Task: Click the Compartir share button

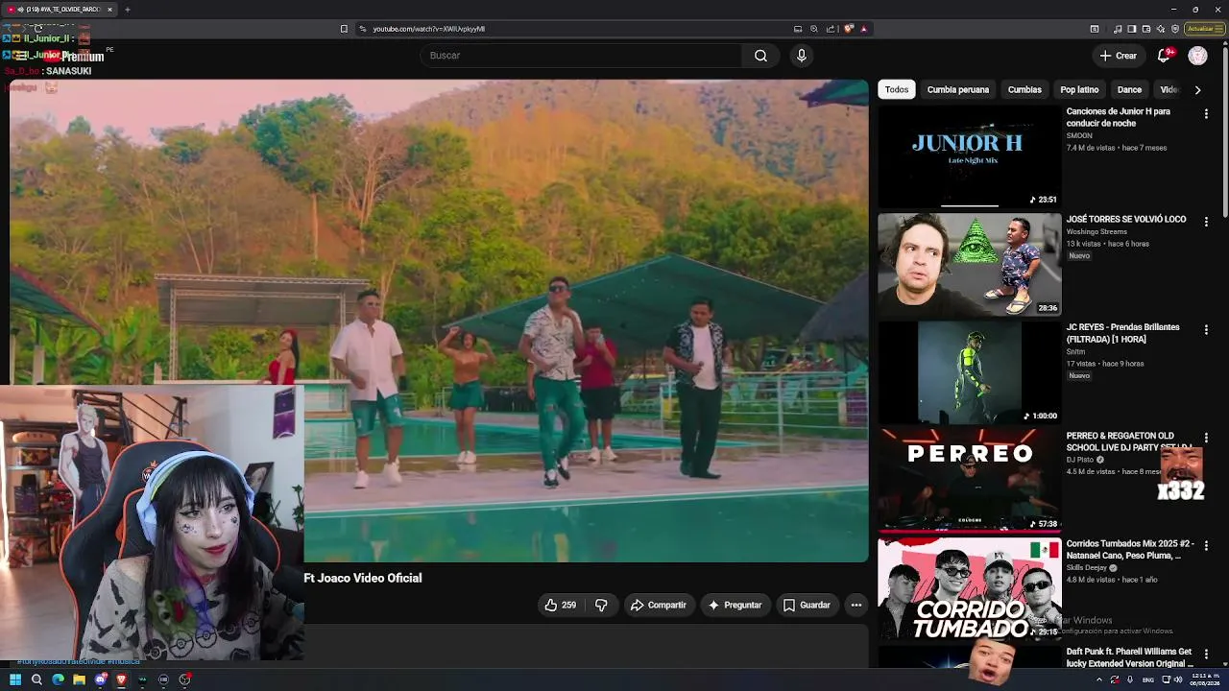Action: [x=659, y=605]
